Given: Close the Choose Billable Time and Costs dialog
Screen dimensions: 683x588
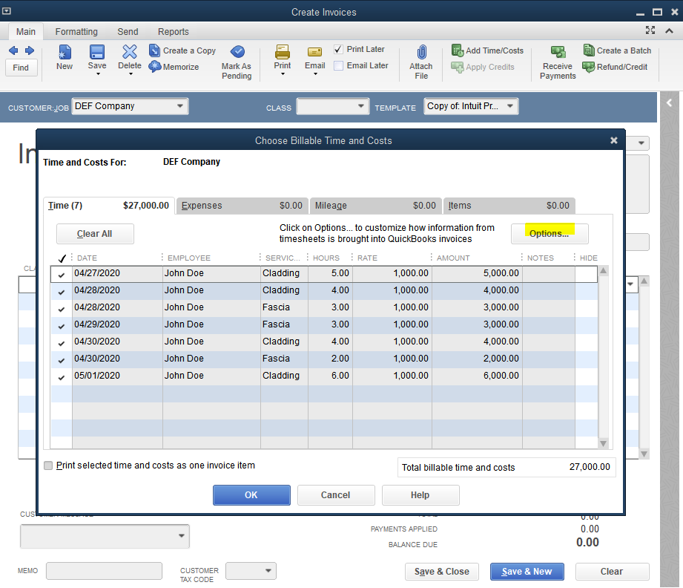Looking at the screenshot, I should (614, 140).
